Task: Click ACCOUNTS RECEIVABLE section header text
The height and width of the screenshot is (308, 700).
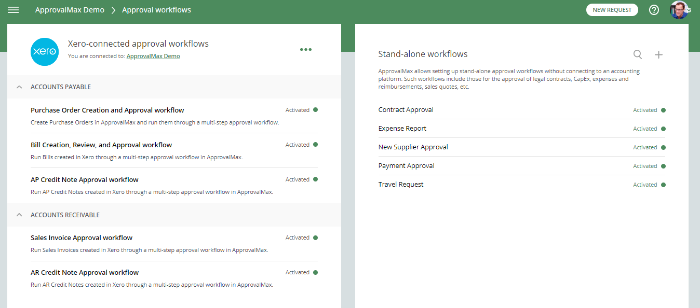Action: click(65, 215)
